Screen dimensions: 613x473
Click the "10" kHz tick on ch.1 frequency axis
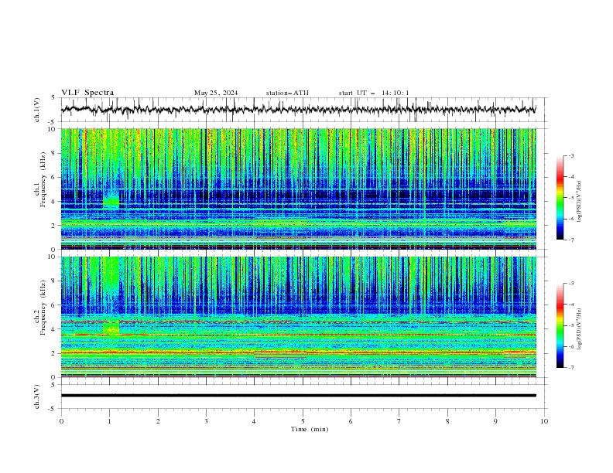[53, 129]
